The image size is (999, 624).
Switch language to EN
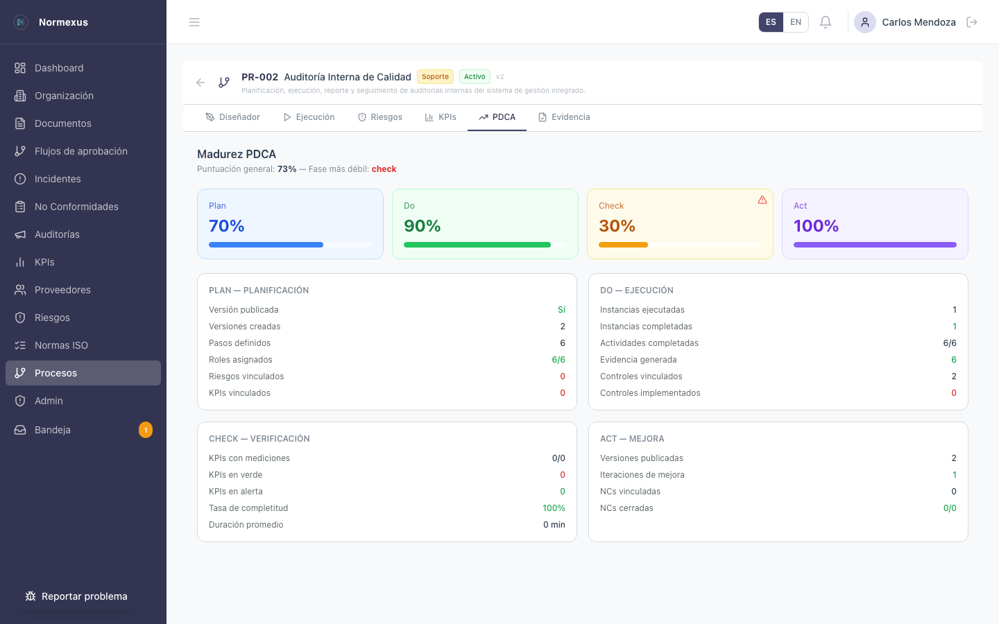point(796,22)
